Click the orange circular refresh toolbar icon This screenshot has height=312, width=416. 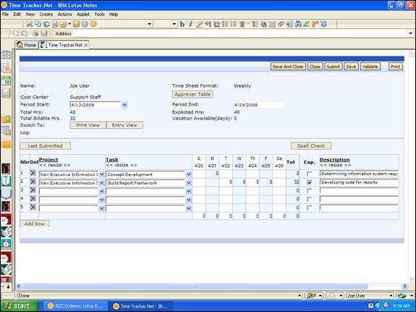point(93,24)
